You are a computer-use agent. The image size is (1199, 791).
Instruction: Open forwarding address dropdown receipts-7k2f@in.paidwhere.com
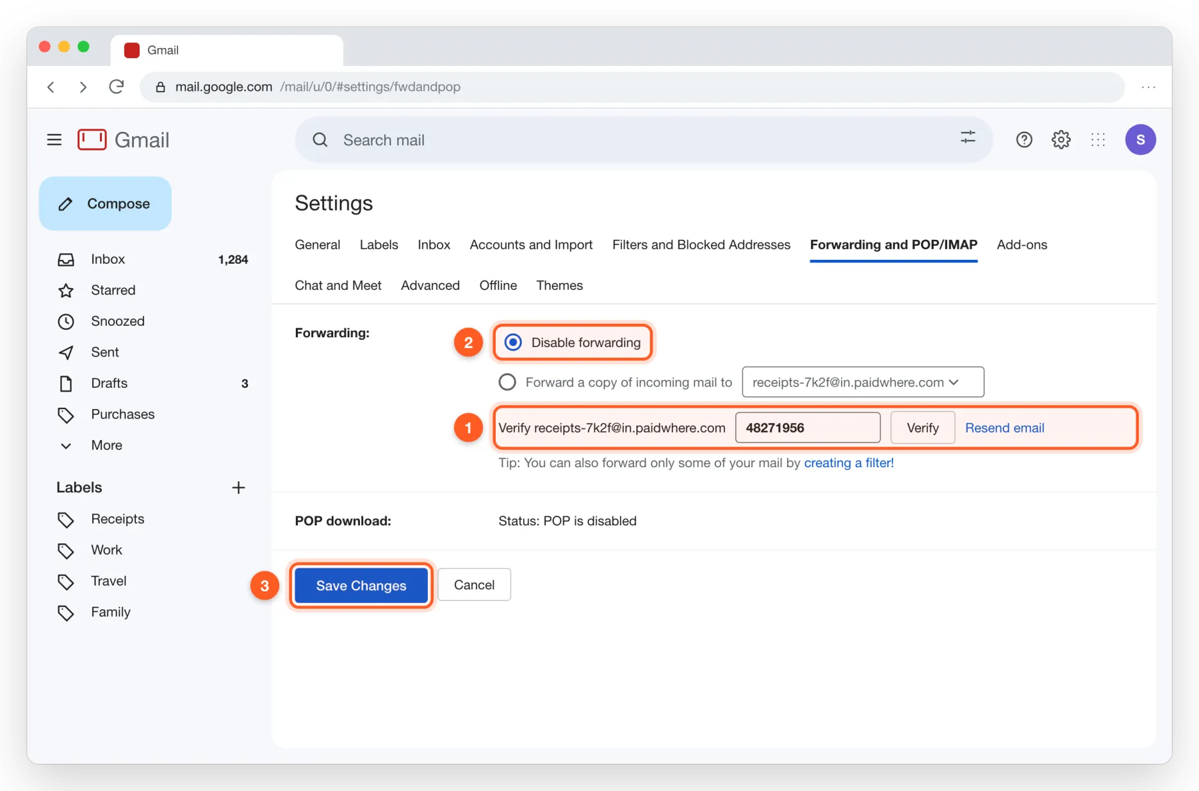click(x=863, y=382)
